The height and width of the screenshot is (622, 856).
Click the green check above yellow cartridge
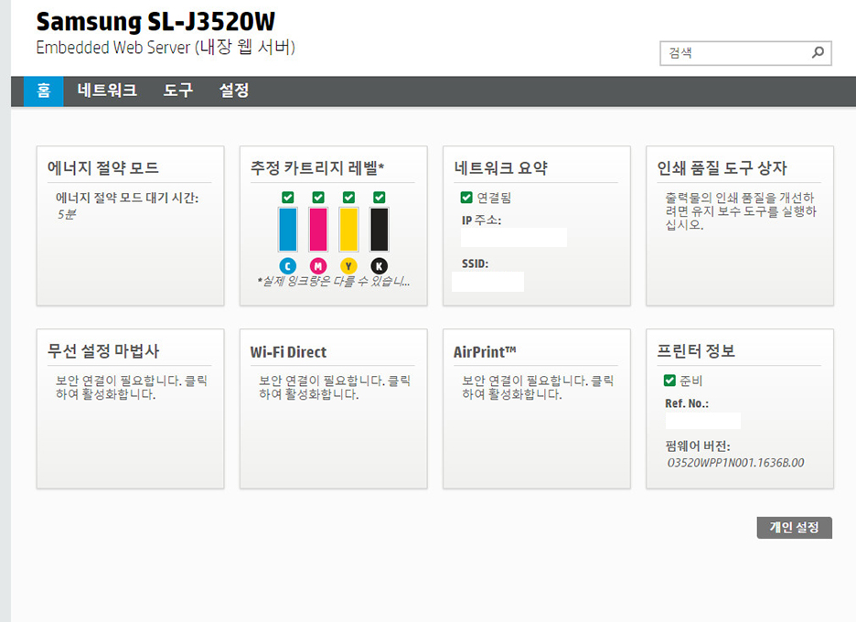[x=348, y=198]
